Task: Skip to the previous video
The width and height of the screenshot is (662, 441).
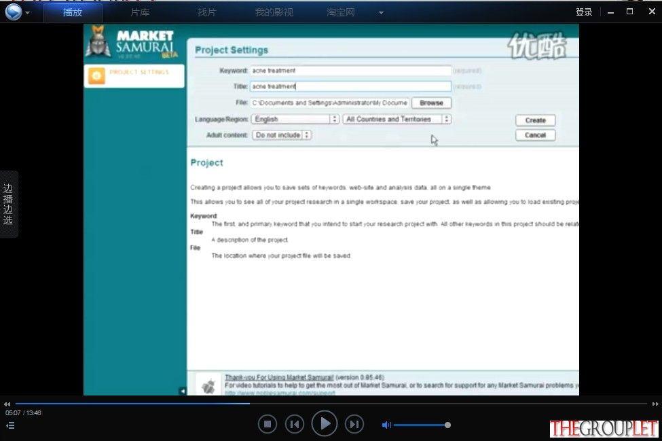Action: (295, 424)
